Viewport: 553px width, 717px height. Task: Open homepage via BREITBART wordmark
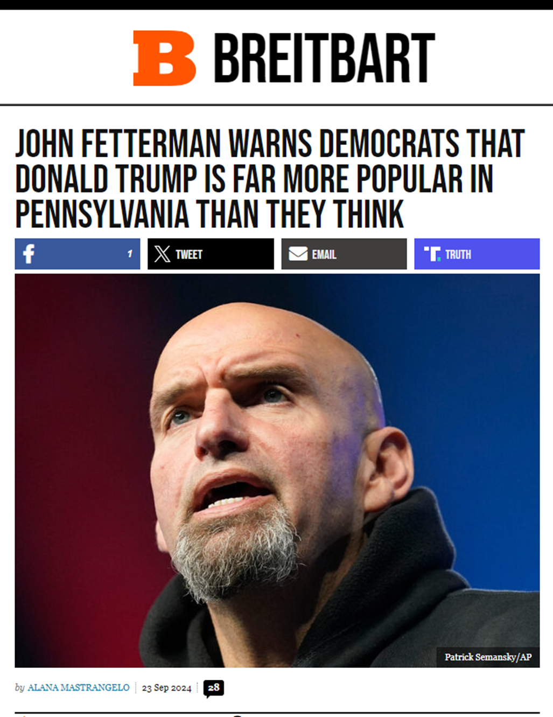tap(324, 58)
